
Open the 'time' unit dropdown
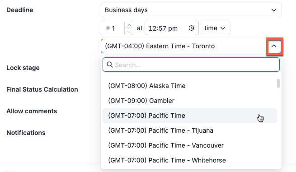[216, 28]
